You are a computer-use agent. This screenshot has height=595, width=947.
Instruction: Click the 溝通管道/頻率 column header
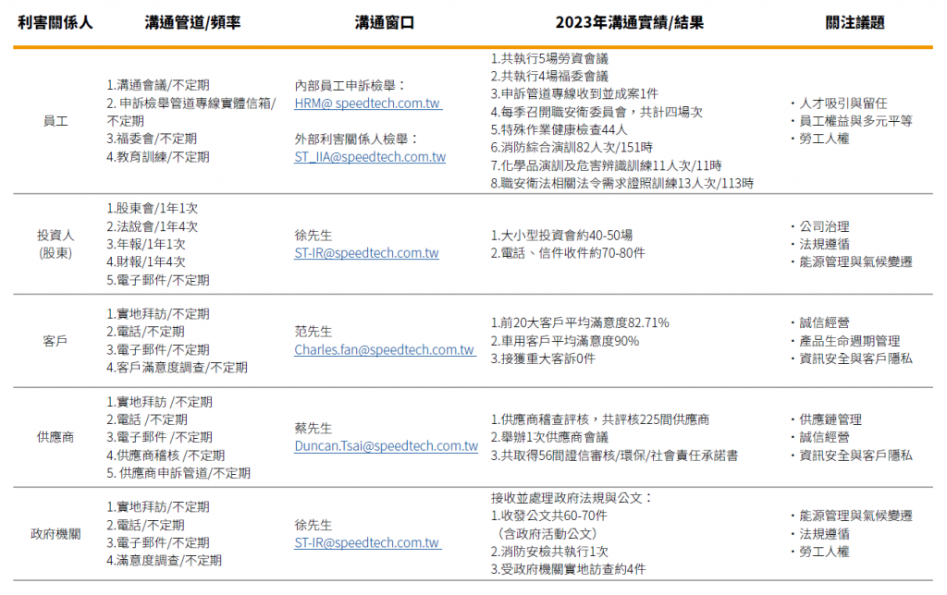192,22
